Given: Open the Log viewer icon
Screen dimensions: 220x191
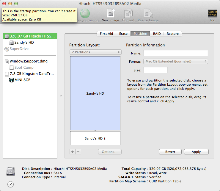Looking at the screenshot, I should point(212,13).
